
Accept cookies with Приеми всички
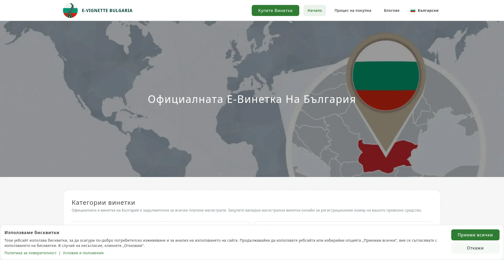475,235
